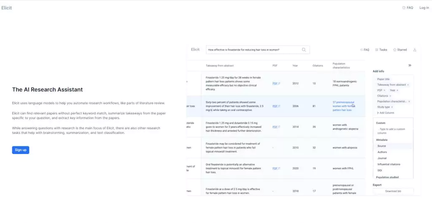Remove the Year column chip
The image size is (432, 223).
397,90
